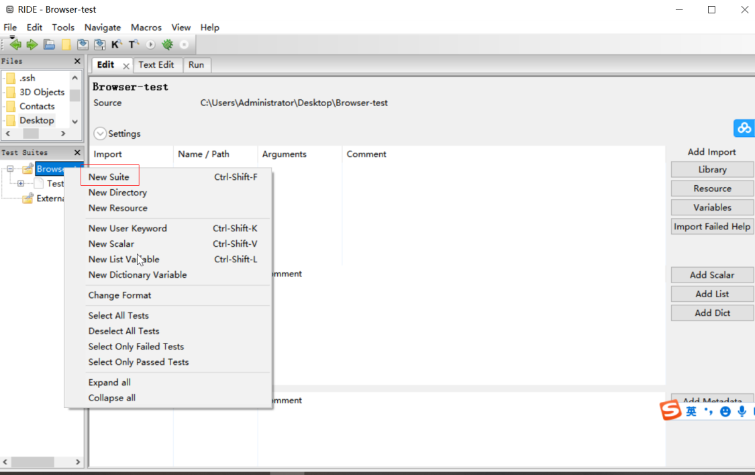The width and height of the screenshot is (755, 475).
Task: Select the Desktop folder in Files
Action: tap(37, 120)
